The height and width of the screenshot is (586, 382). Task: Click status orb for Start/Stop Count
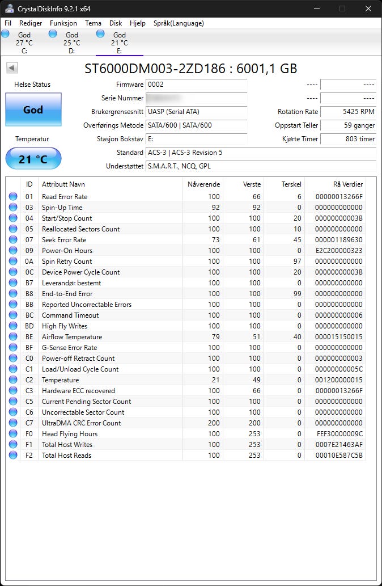coord(13,218)
